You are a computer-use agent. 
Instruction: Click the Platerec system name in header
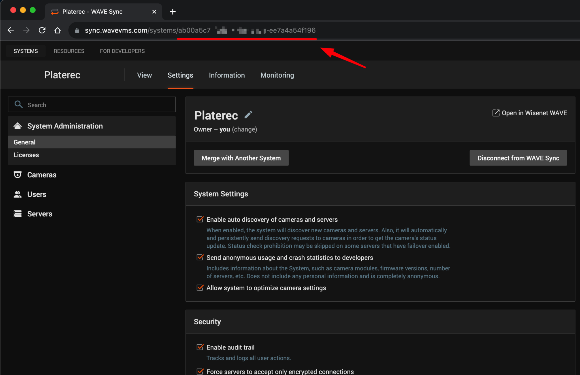62,75
